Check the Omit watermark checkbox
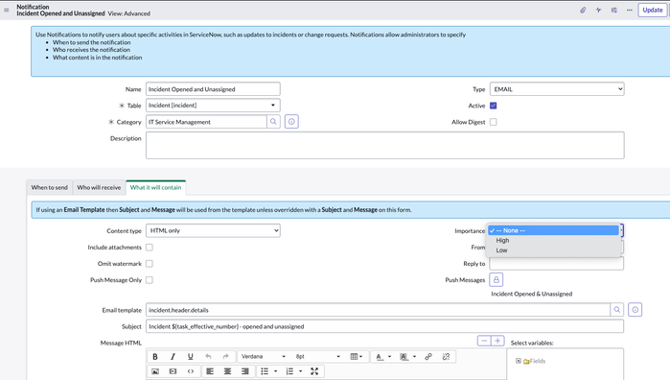The image size is (670, 380). 150,263
